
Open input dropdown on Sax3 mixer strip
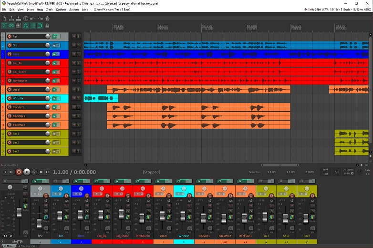click(x=304, y=194)
